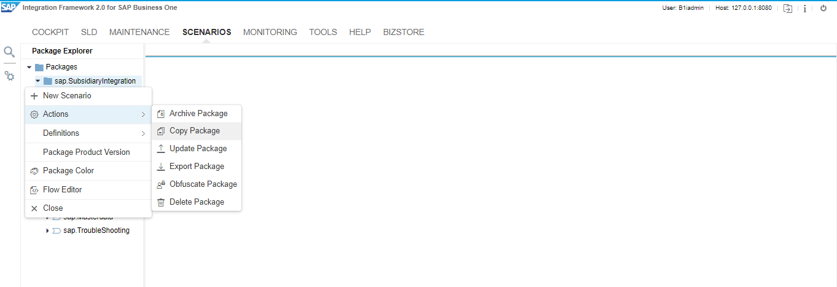Collapse the Packages tree root node
837x287 pixels.
29,67
